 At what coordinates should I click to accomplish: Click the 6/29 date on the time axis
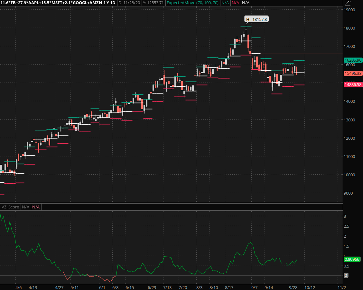(152, 287)
